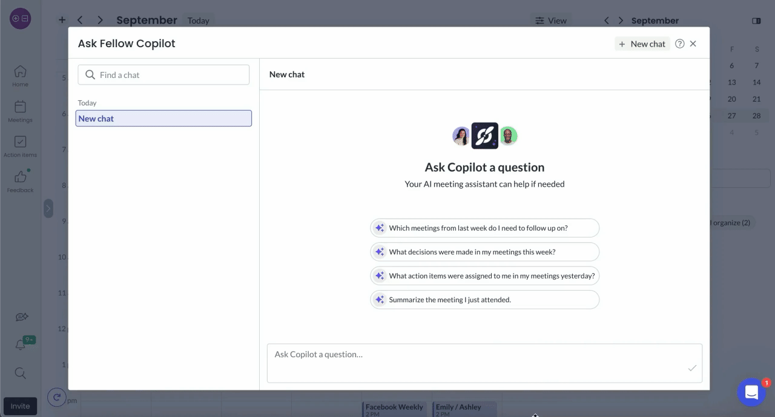Select day 21 in mini calendar
Screen dimensions: 775x417
[x=756, y=99]
